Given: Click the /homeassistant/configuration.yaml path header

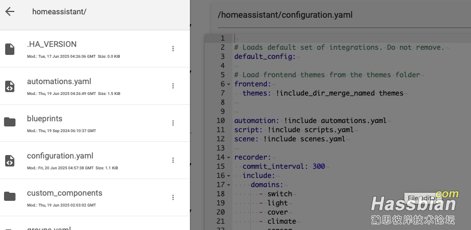Looking at the screenshot, I should [x=285, y=15].
